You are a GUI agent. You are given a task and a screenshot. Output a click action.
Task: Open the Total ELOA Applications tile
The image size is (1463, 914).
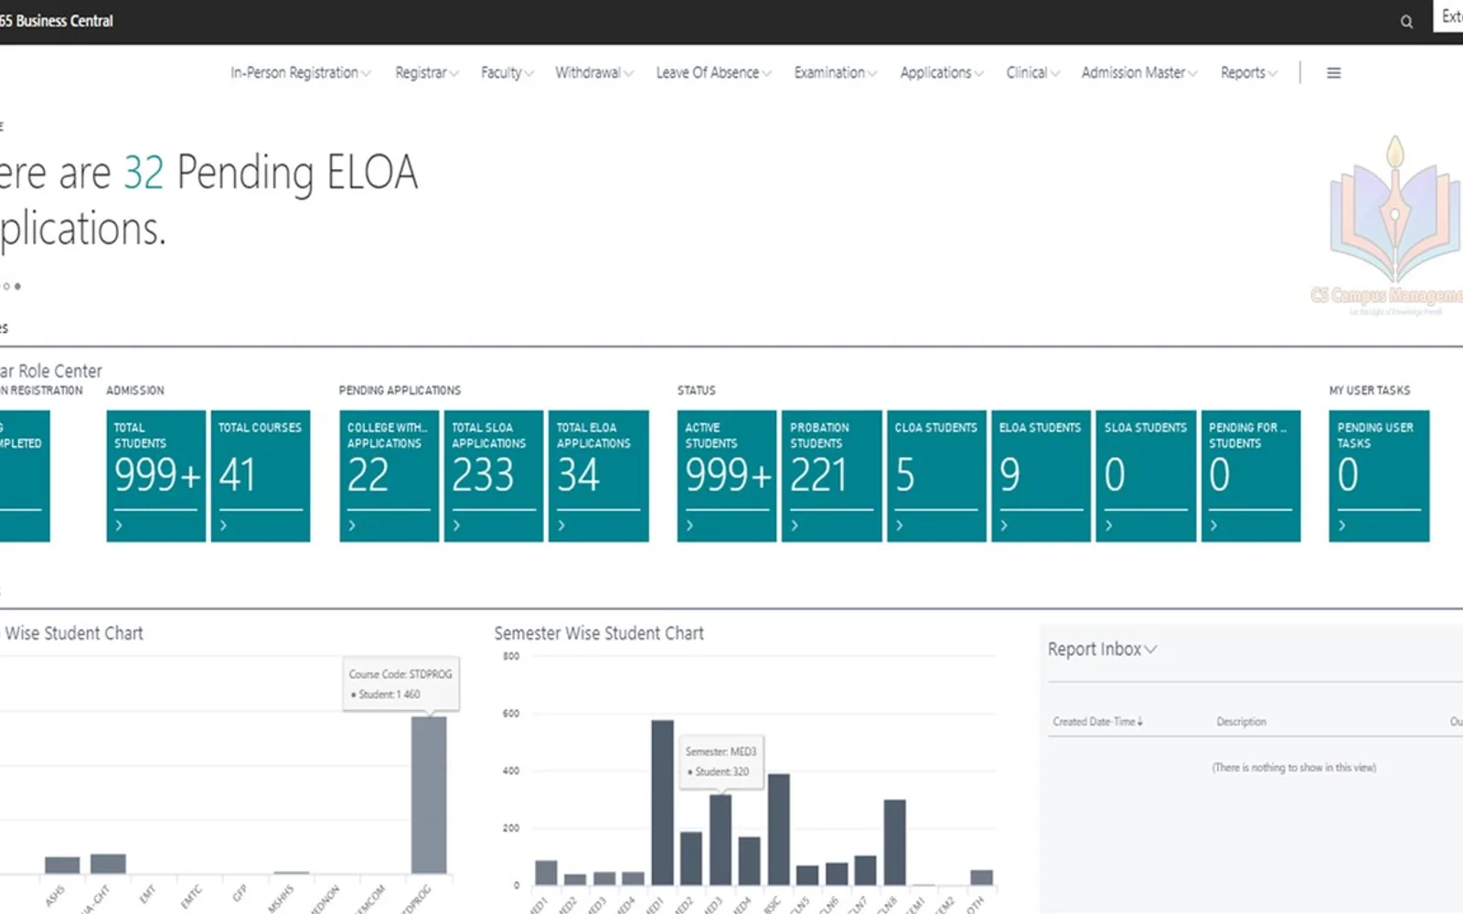(599, 475)
